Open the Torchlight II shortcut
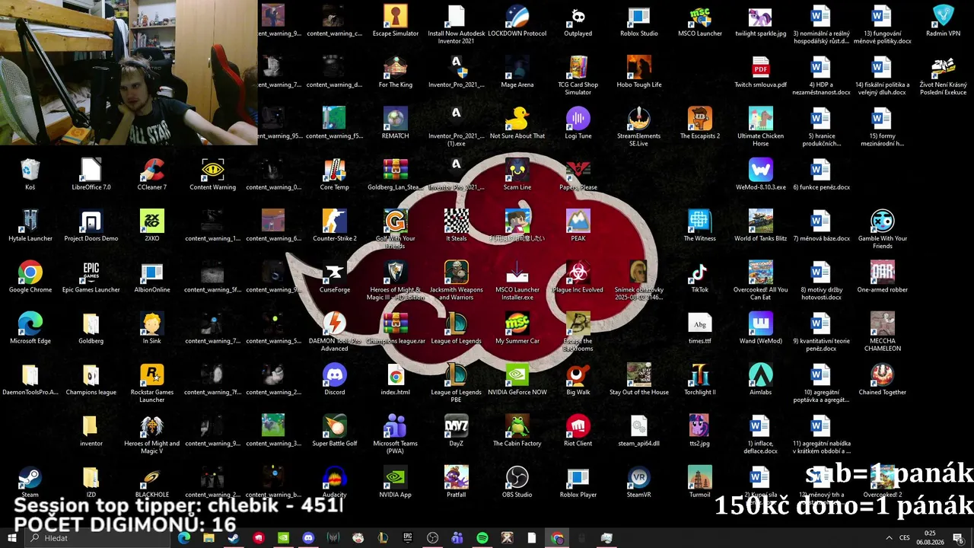Viewport: 974px width, 548px height. 699,380
